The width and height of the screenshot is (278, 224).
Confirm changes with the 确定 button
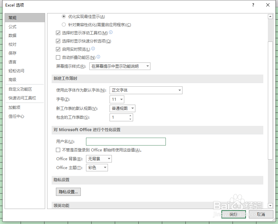pyautogui.click(x=233, y=214)
